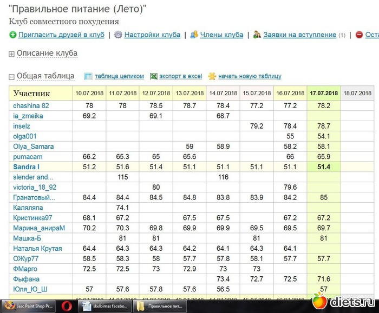The height and width of the screenshot is (313, 379).
Task: Click the gear icon for club settings
Action: (x=118, y=35)
